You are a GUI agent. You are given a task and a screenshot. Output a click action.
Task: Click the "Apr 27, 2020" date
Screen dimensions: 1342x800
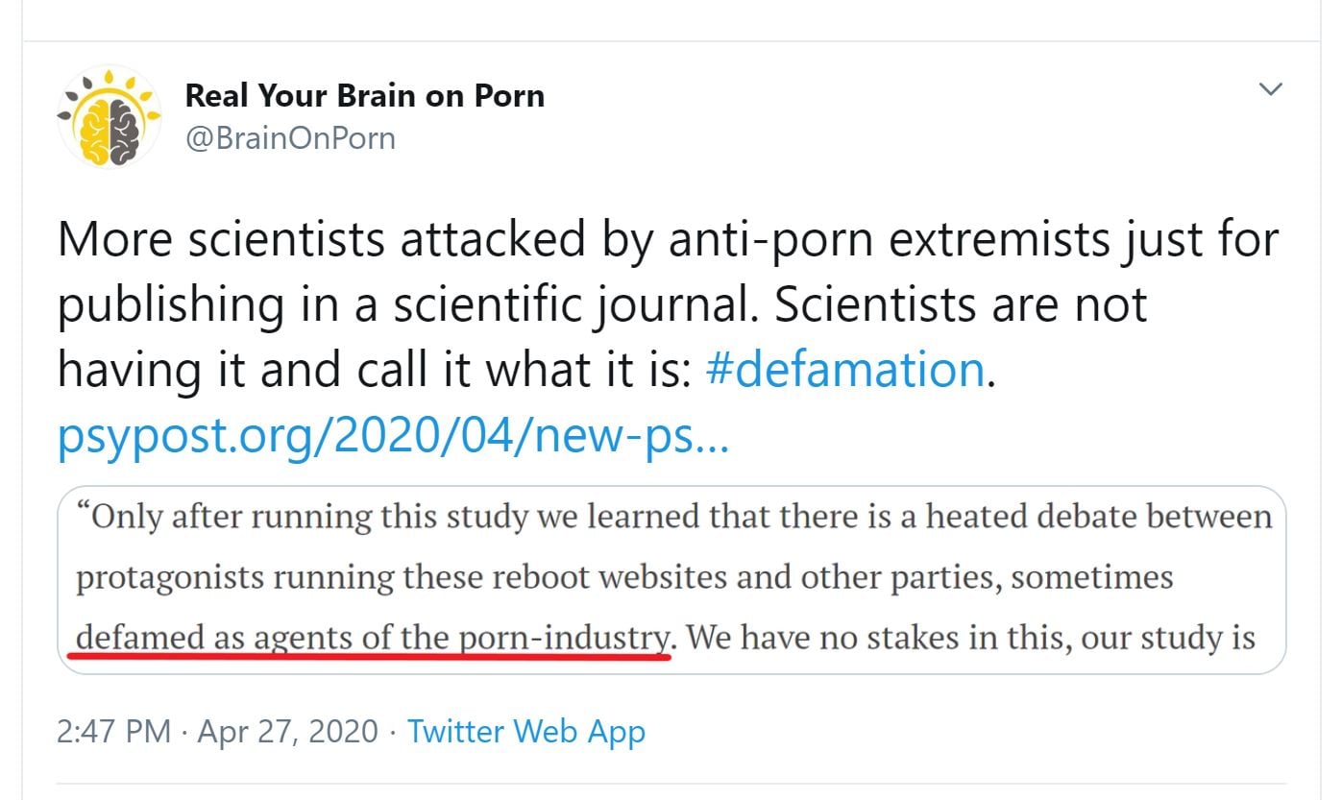point(287,732)
